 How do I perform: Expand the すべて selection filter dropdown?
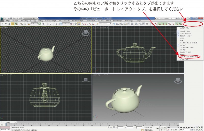point(34,24)
